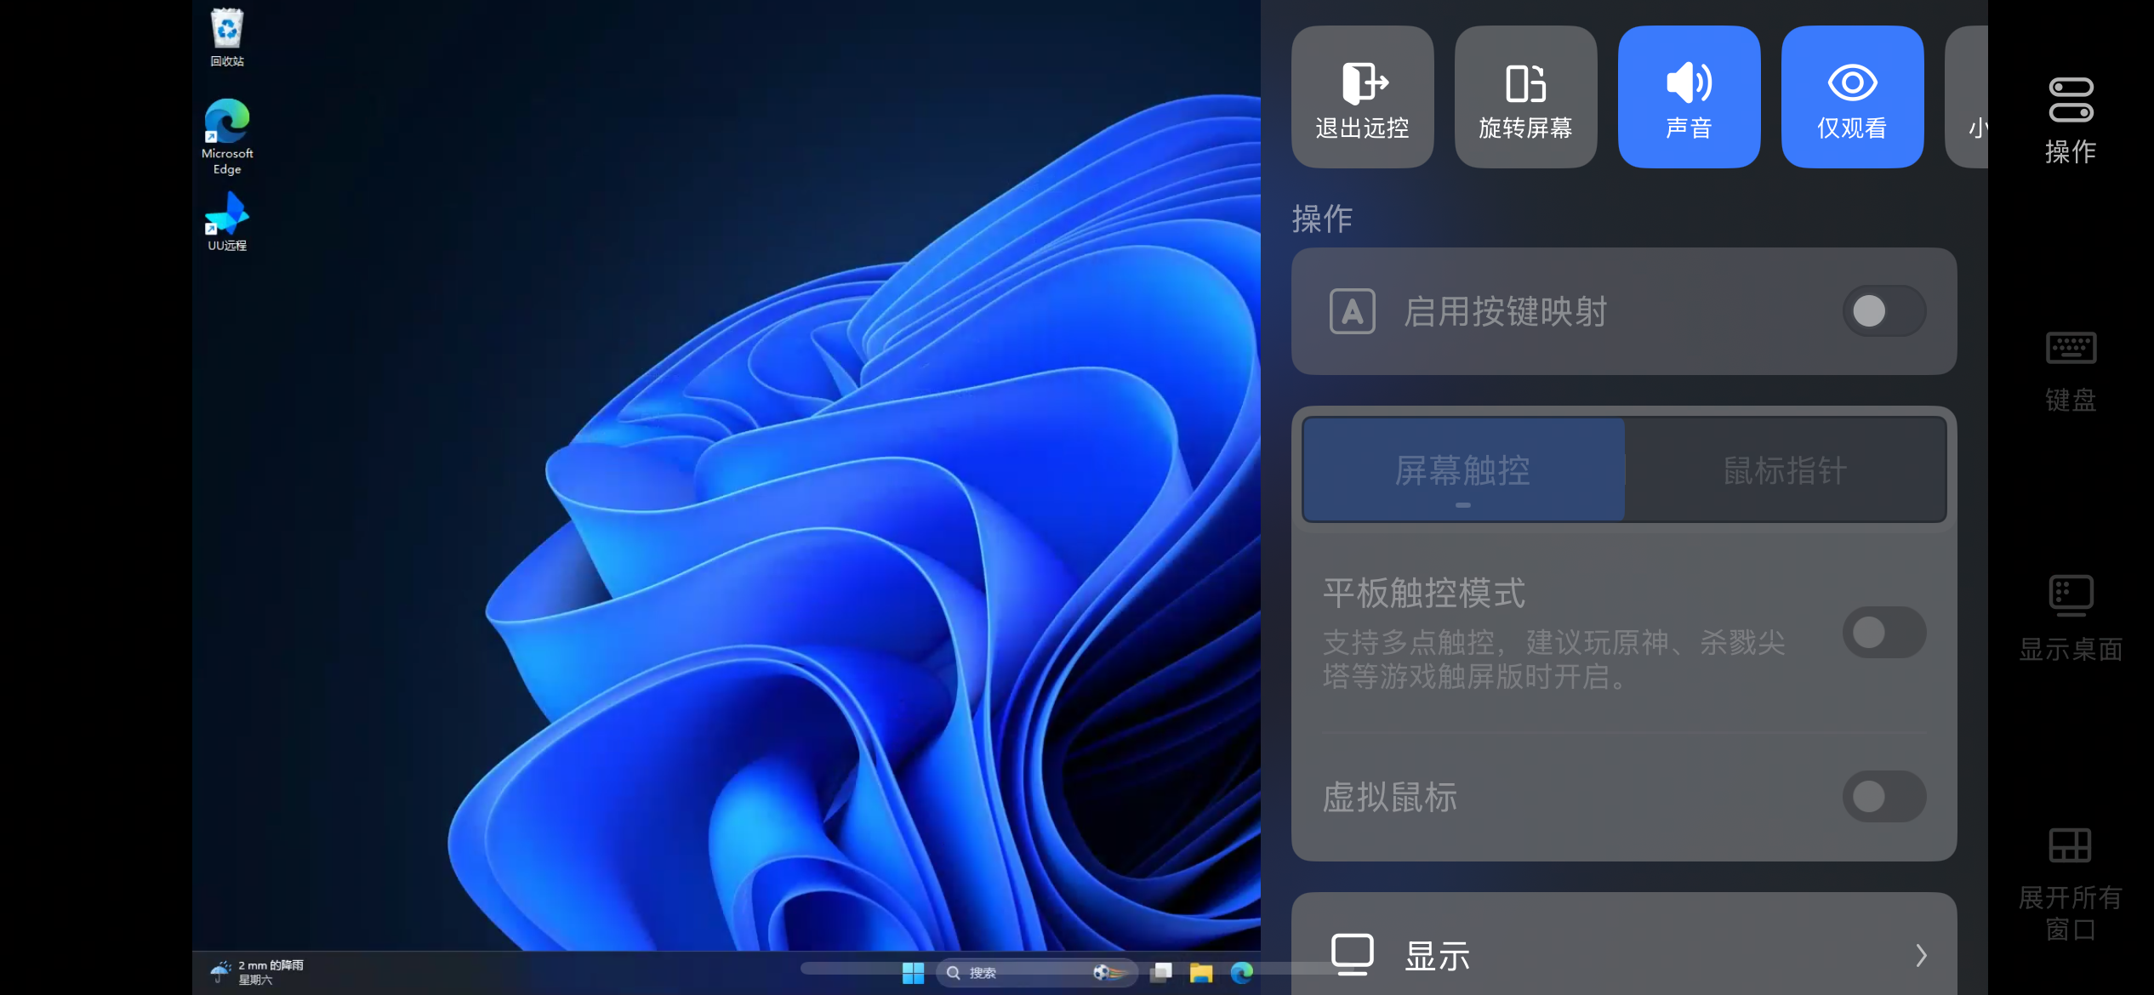
Task: Click the 虚拟鼠标 label
Action: point(1390,797)
